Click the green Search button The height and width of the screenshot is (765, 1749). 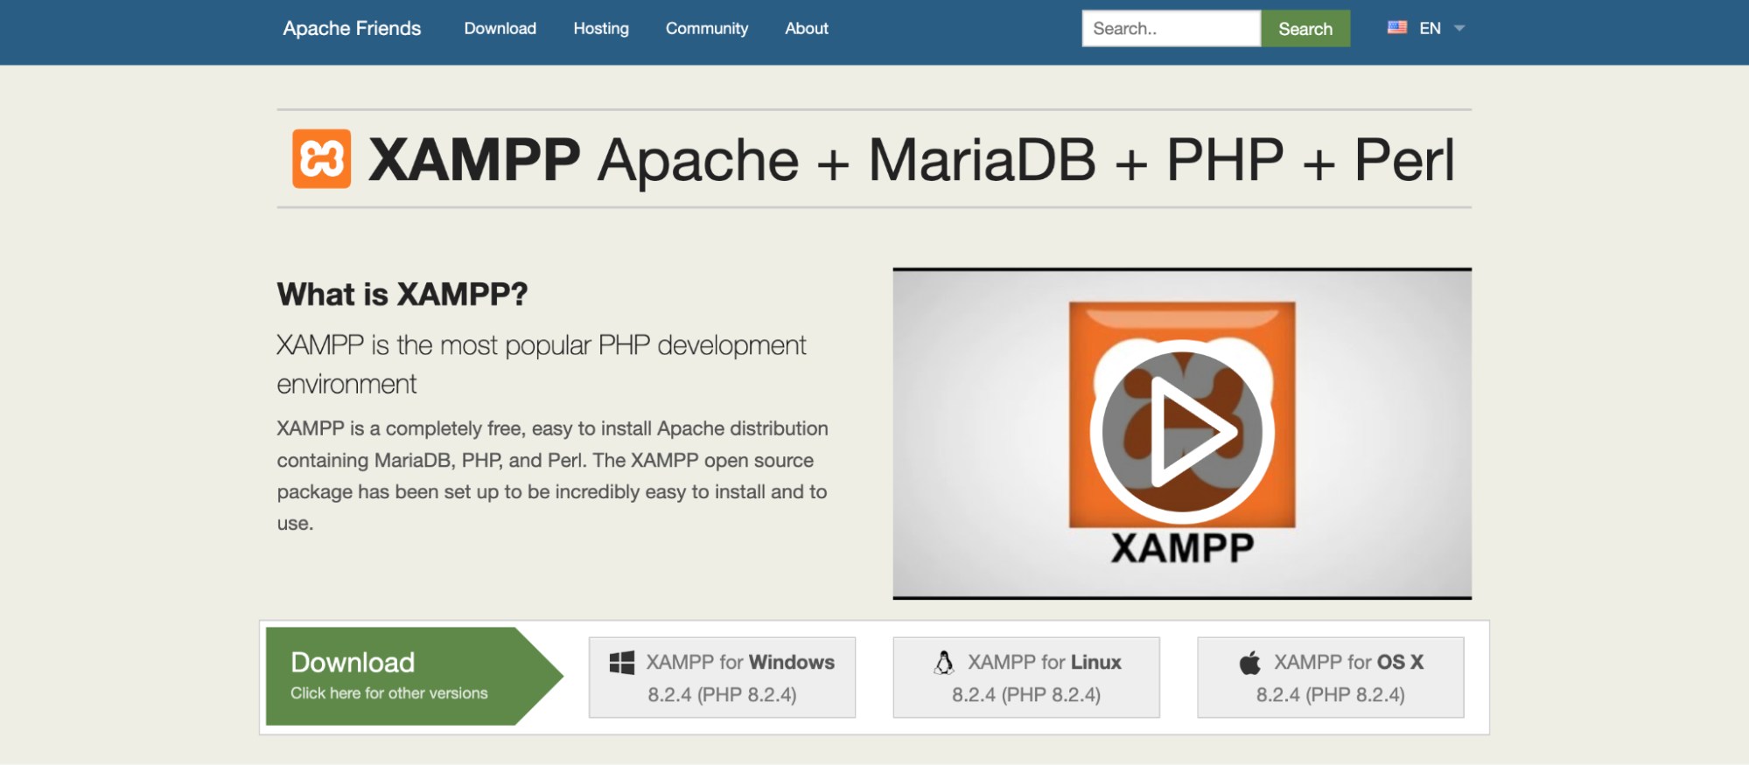(1305, 28)
